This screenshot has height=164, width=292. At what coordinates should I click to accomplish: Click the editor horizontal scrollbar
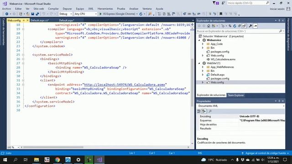53,147
